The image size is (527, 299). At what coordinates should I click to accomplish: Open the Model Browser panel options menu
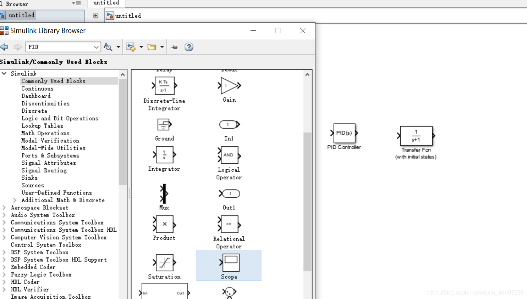tap(76, 3)
